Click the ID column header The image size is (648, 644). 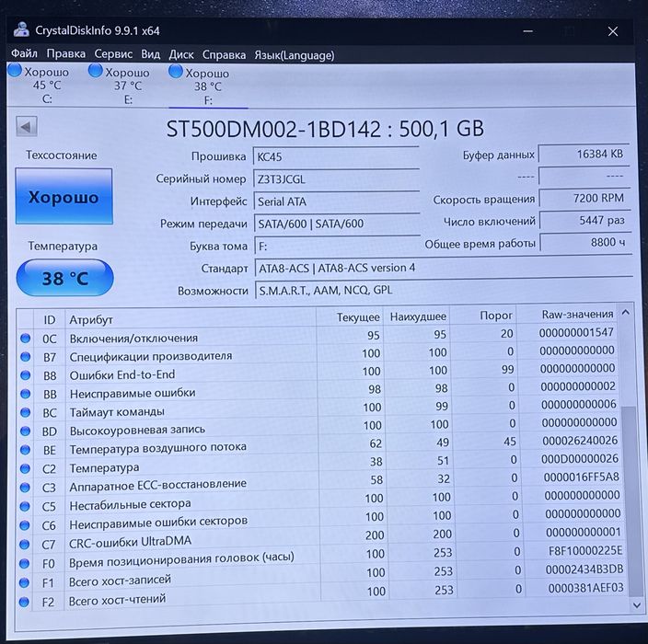49,320
